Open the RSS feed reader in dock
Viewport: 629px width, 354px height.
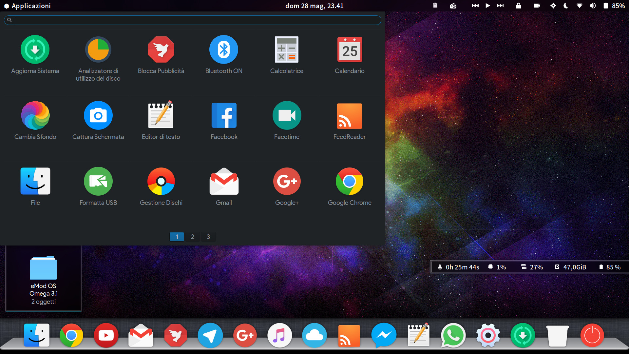[x=349, y=336]
